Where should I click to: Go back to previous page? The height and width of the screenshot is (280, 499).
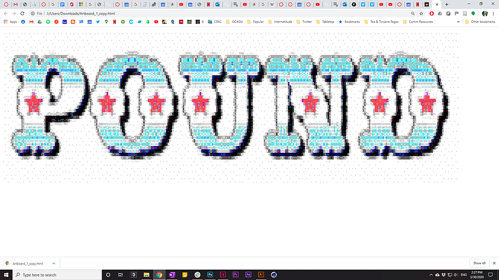click(x=6, y=14)
